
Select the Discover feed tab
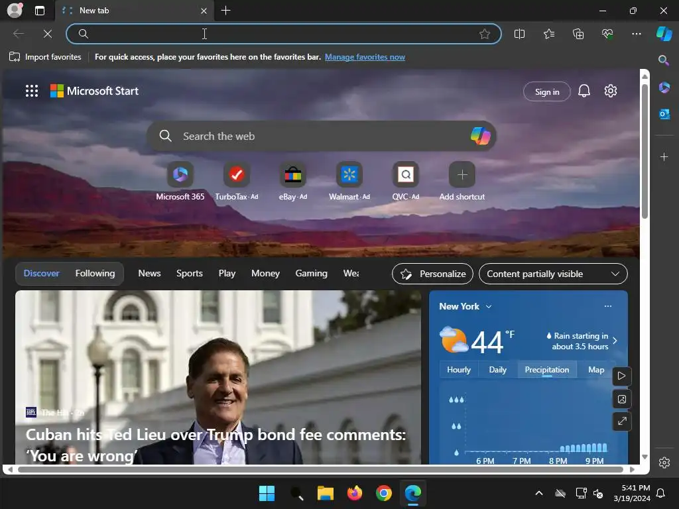coord(42,274)
